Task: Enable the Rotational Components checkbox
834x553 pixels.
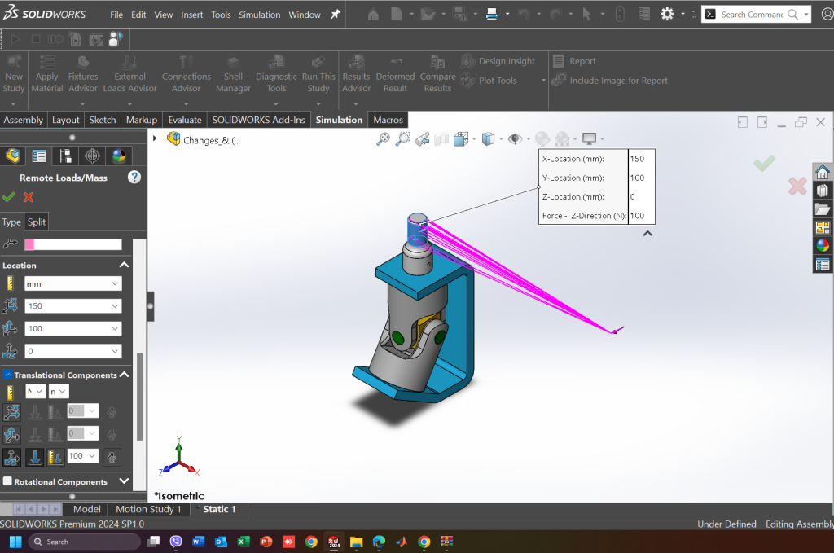Action: point(8,481)
